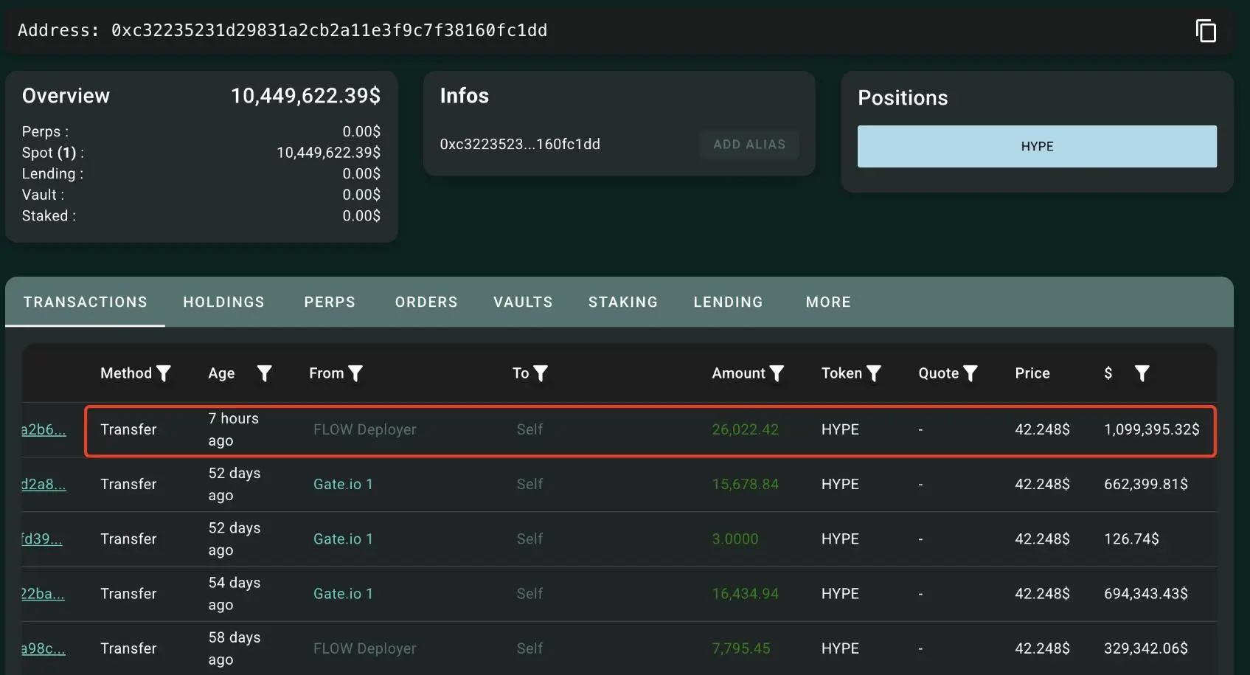Switch to the Perps tab
The image size is (1250, 675).
pyautogui.click(x=330, y=302)
